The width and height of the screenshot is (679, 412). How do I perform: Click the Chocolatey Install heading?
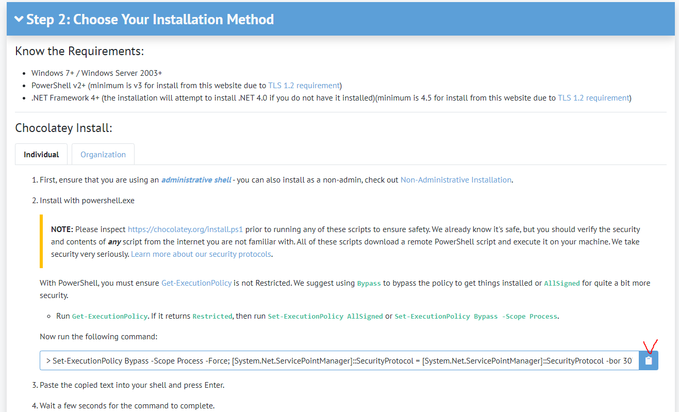tap(63, 128)
